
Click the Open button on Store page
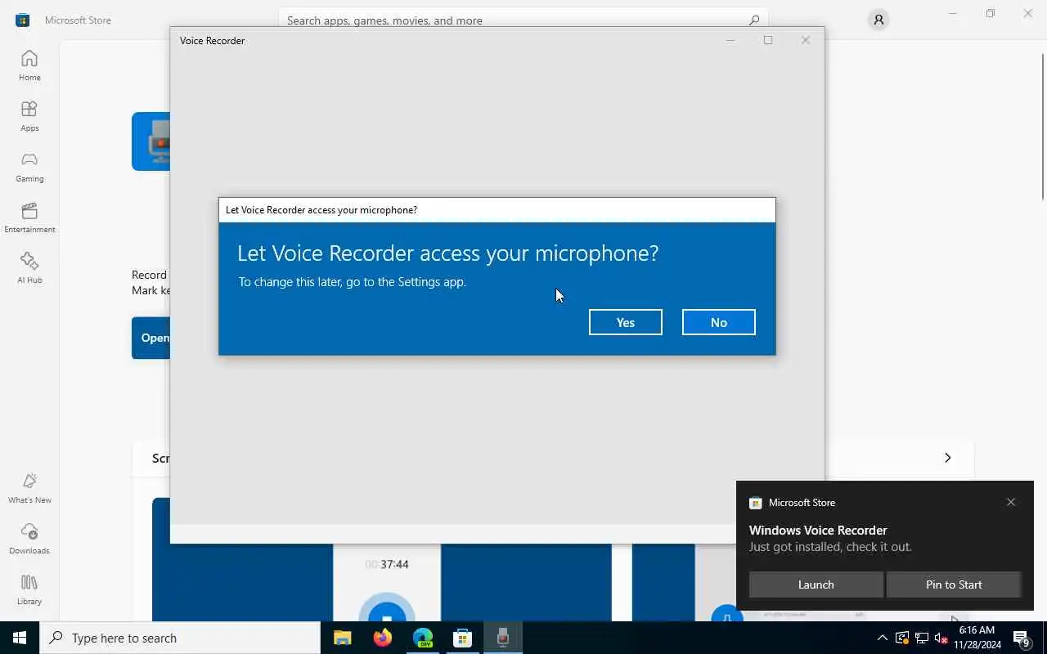click(x=151, y=338)
